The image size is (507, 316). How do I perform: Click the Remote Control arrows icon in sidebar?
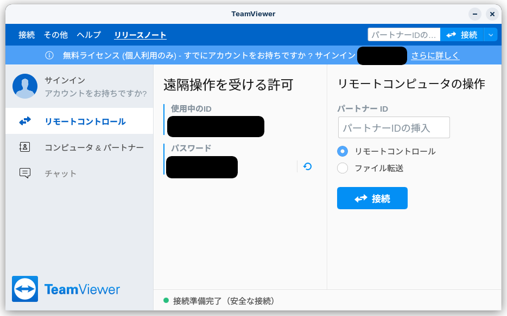(x=25, y=121)
